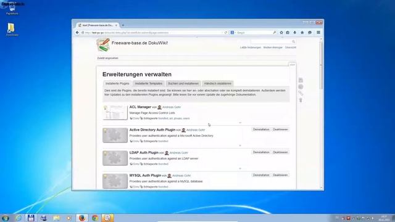Image resolution: width=395 pixels, height=222 pixels.
Task: Switch to Firefox in the taskbar
Action: coord(82,218)
